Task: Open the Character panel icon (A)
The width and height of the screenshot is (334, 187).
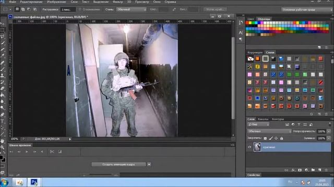Action: coord(241,32)
